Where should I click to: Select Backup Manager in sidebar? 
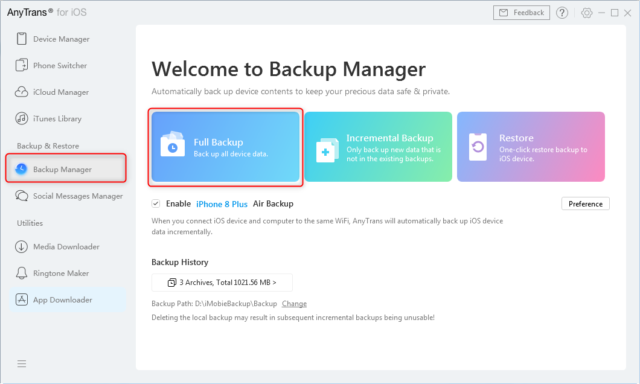point(66,168)
